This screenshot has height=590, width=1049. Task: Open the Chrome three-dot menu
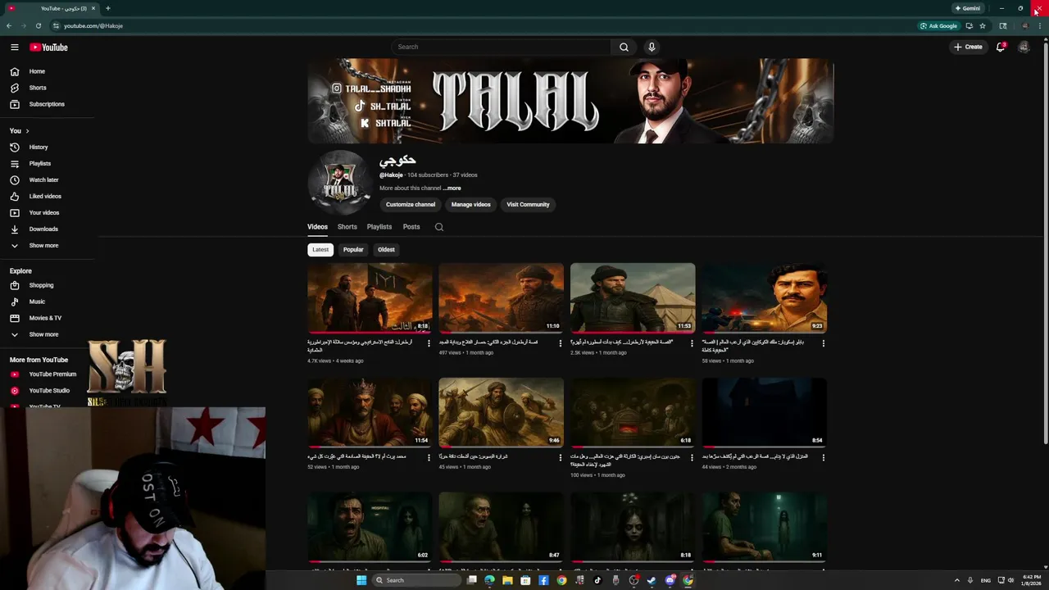(1041, 25)
